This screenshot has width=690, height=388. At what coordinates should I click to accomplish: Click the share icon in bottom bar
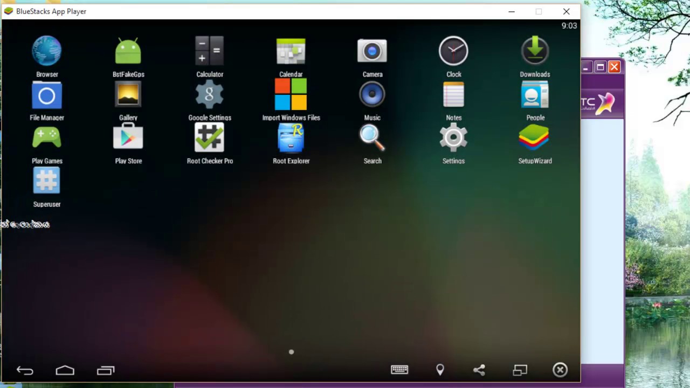[x=479, y=370]
